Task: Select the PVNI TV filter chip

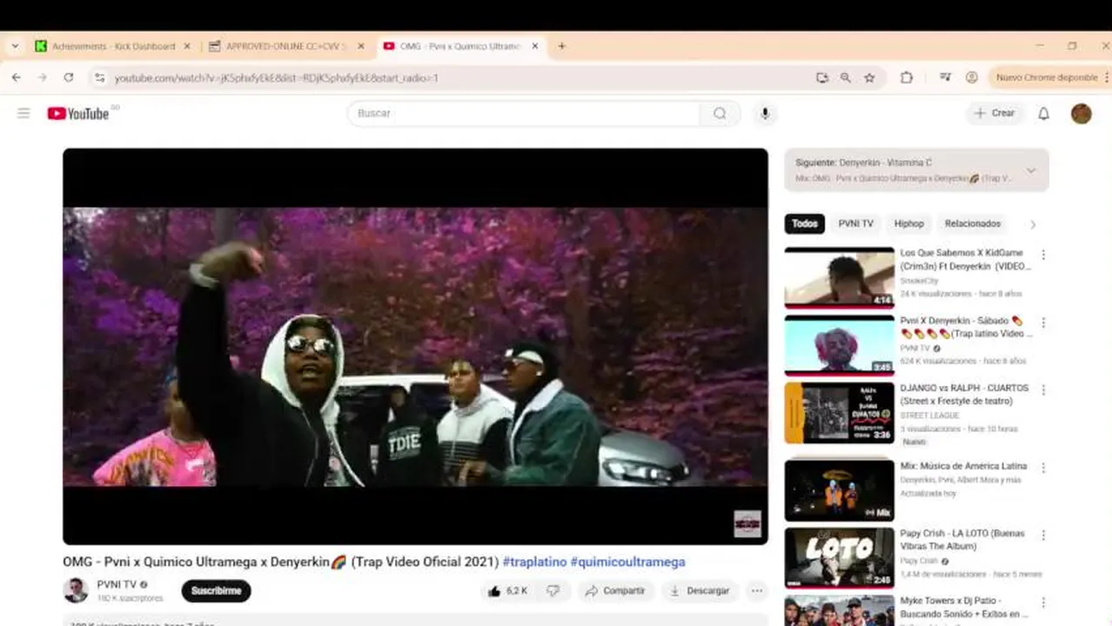Action: [855, 223]
